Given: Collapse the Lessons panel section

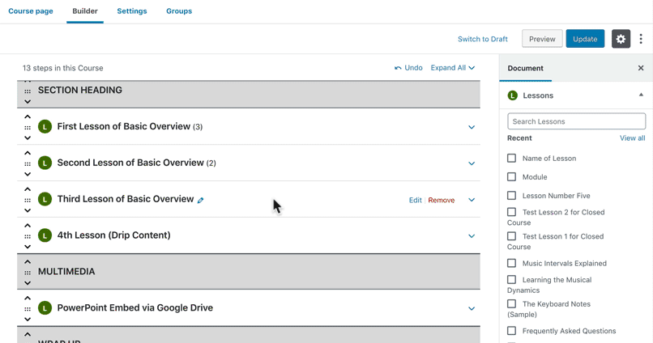Looking at the screenshot, I should coord(641,95).
